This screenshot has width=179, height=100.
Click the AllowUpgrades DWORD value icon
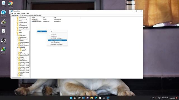(32, 21)
